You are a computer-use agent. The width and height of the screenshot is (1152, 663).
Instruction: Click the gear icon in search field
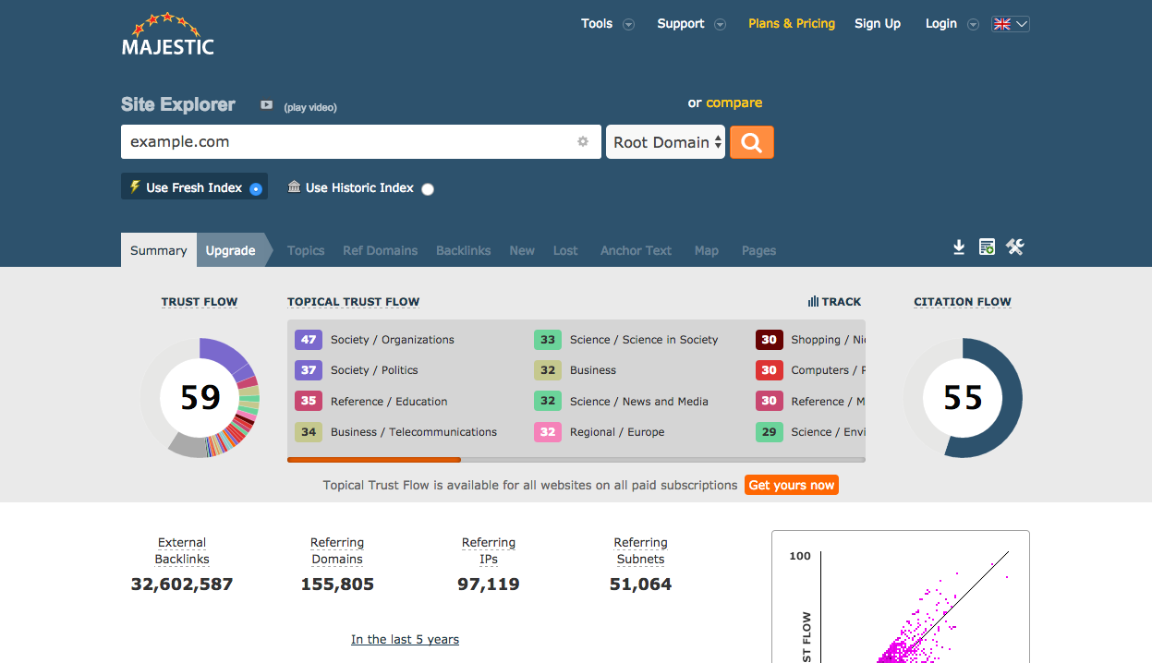click(x=583, y=142)
